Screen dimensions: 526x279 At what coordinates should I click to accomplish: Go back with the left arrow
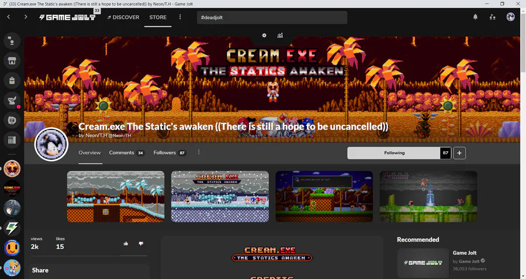click(9, 17)
